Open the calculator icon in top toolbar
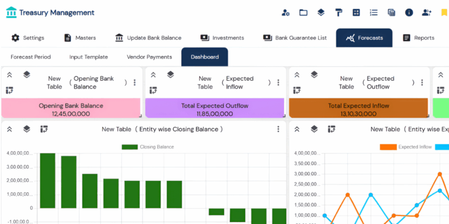449x224 pixels. click(356, 12)
